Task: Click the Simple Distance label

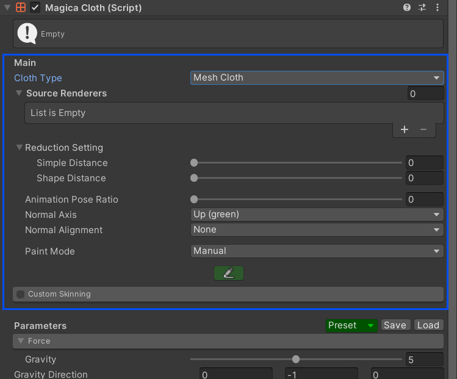Action: [x=72, y=163]
